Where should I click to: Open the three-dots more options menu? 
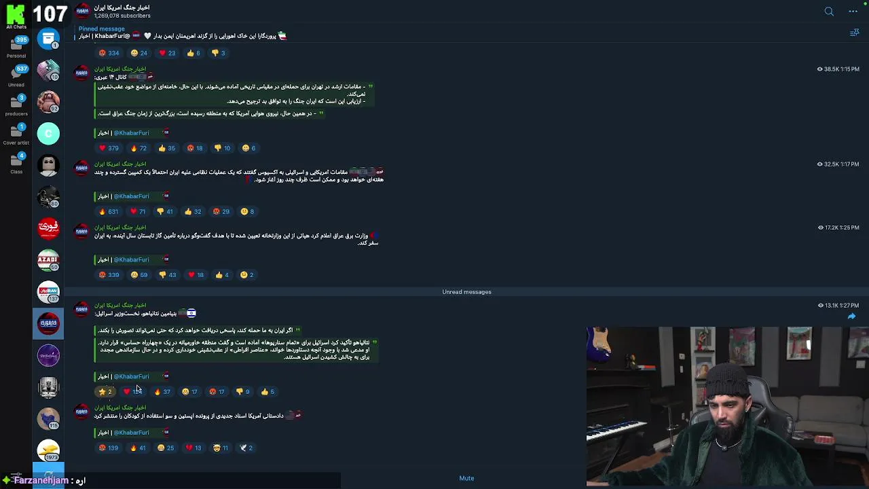pos(853,12)
